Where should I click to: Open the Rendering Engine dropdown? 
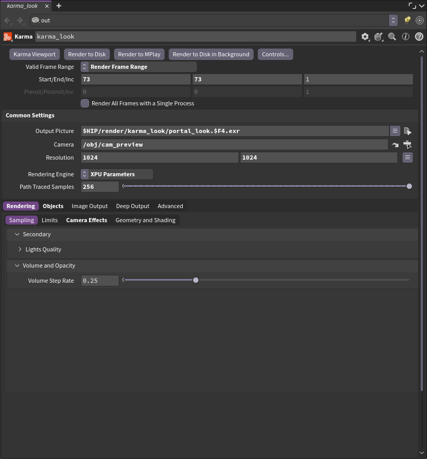[117, 174]
